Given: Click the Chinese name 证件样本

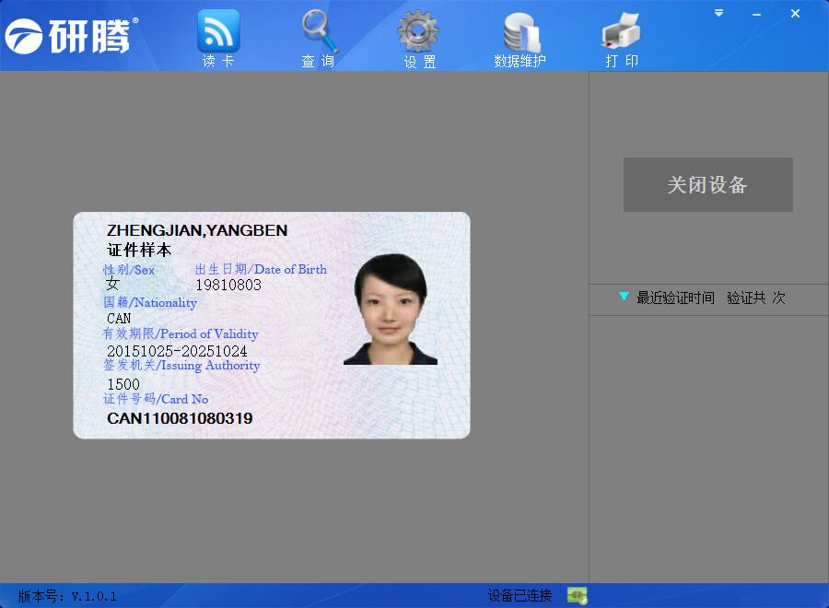Looking at the screenshot, I should [x=139, y=250].
